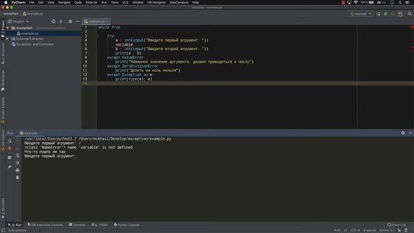The image size is (414, 233).
Task: Open the DB Navigator menu
Action: coord(157,3)
